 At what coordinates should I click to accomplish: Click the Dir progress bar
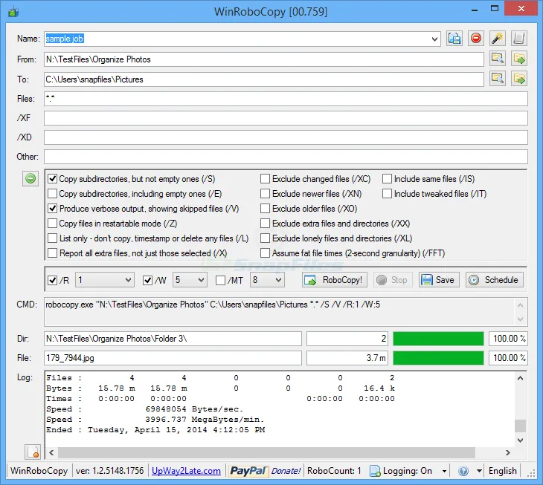[438, 339]
